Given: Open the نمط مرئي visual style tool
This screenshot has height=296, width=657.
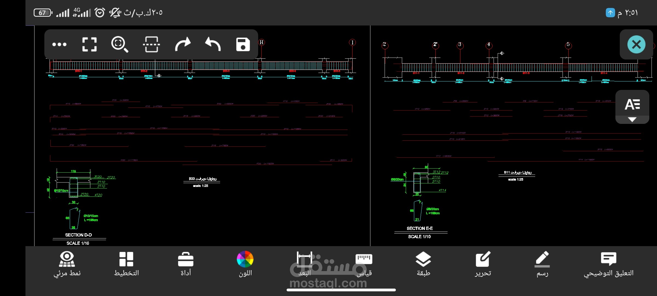Looking at the screenshot, I should 67,264.
